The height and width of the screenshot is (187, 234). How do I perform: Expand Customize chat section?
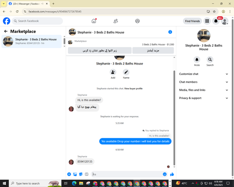(204, 74)
